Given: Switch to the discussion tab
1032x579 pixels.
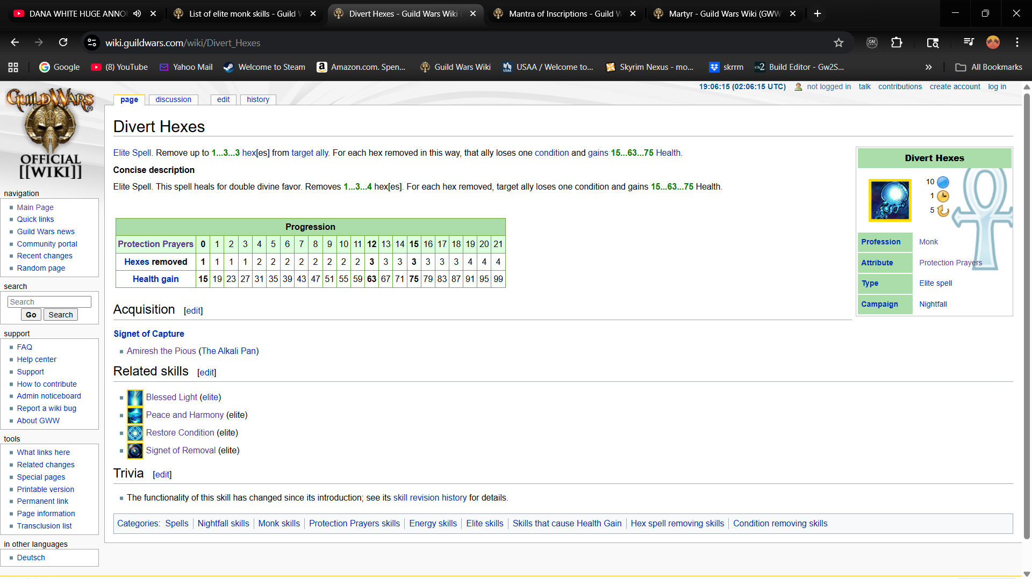Looking at the screenshot, I should coord(173,99).
